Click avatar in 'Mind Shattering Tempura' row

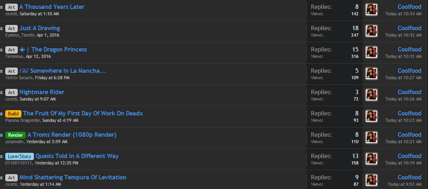coord(371,181)
